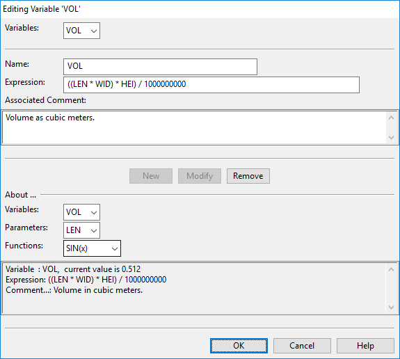This screenshot has height=359, width=400.
Task: Click the Remove button
Action: click(x=248, y=176)
